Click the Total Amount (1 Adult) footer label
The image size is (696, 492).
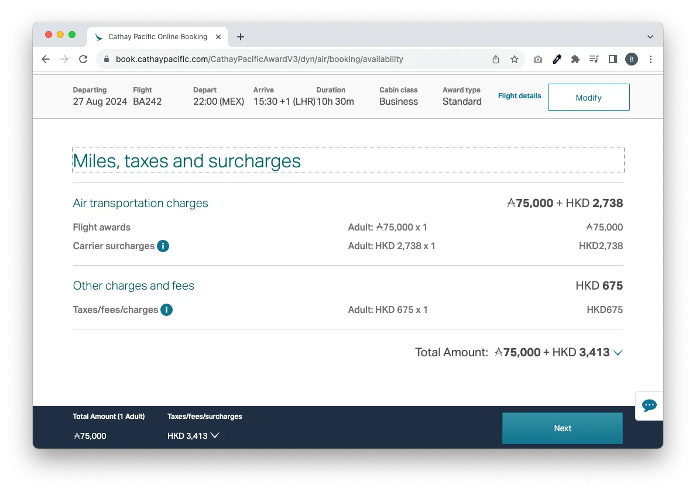(x=109, y=417)
